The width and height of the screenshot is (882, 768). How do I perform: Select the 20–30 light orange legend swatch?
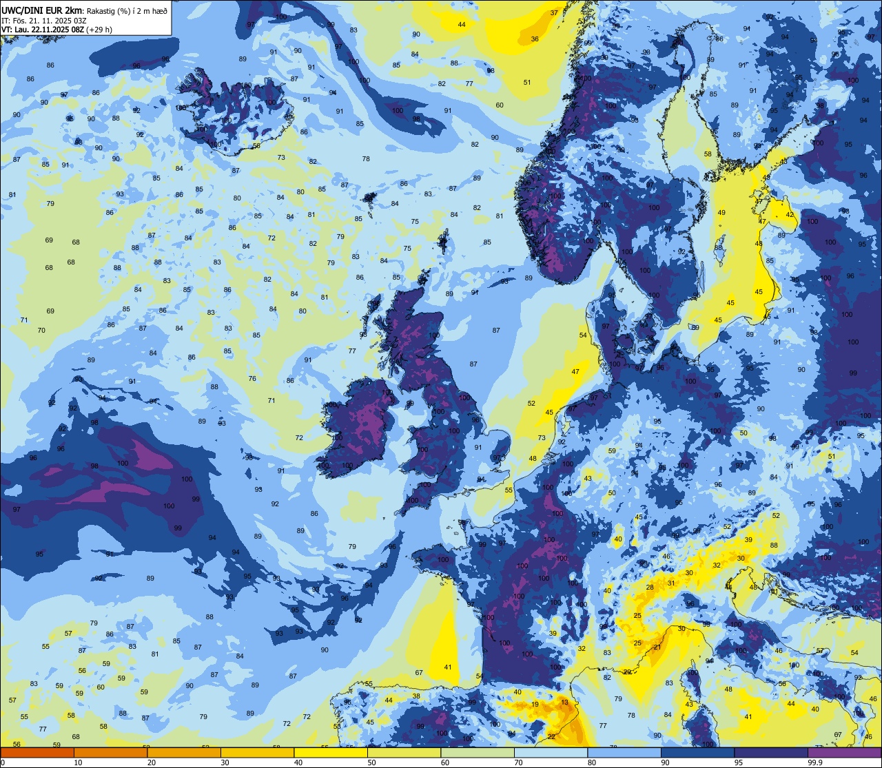click(x=184, y=753)
